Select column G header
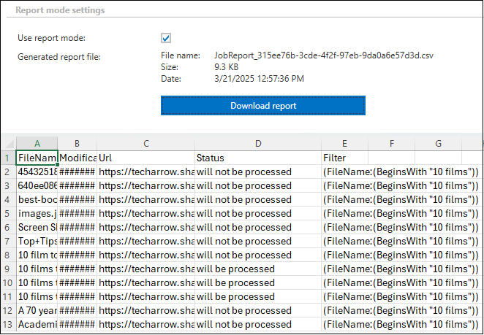 point(439,144)
